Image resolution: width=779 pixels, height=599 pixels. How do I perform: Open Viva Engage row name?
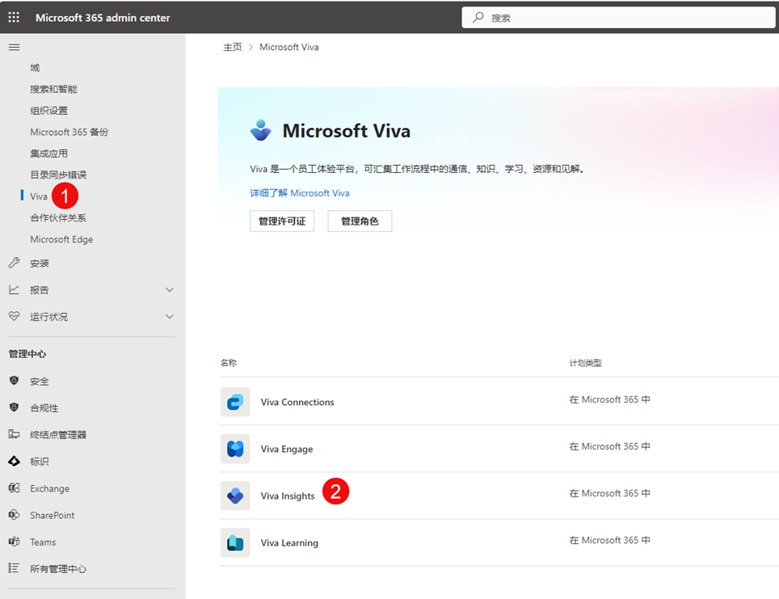point(287,449)
